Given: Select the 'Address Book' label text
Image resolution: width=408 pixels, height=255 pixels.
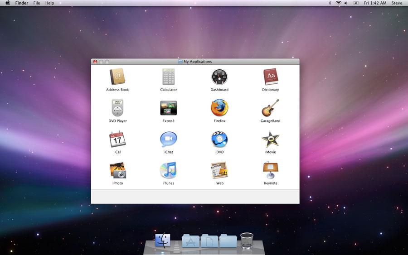Looking at the screenshot, I should [117, 90].
